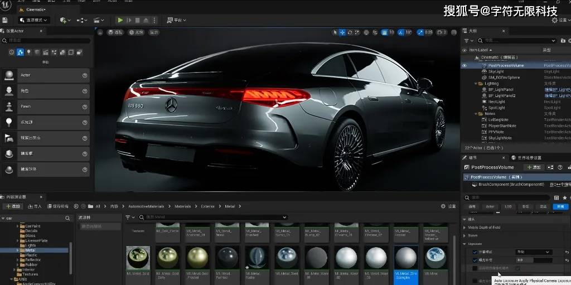Viewport: 571px width, 285px height.
Task: Choose the Select mode cursor tool
Action: point(335,32)
